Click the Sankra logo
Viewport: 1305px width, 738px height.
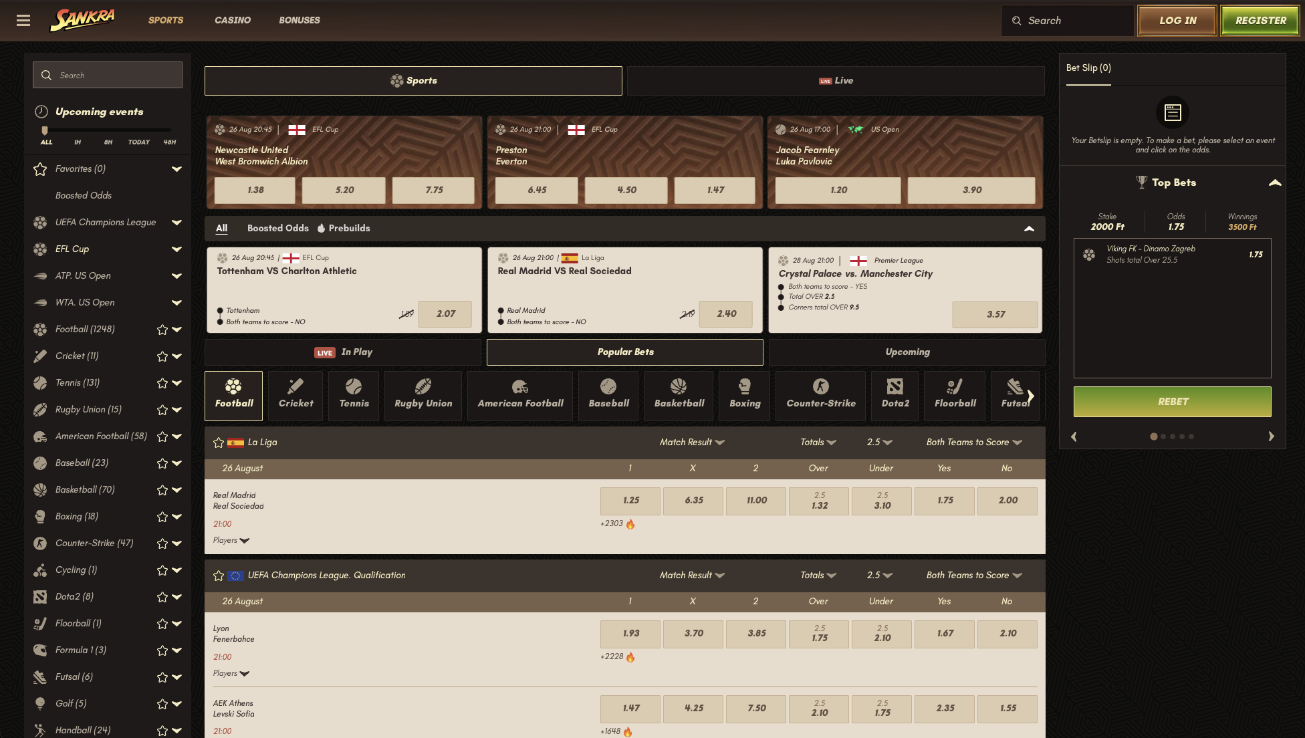82,20
